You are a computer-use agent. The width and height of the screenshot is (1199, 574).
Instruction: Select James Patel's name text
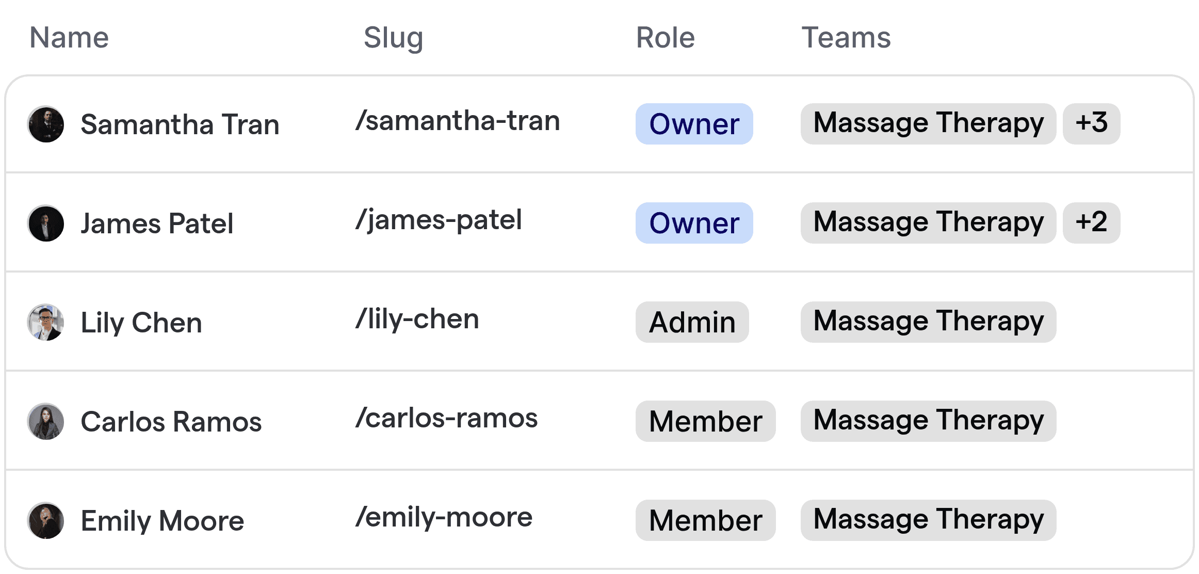(x=156, y=223)
